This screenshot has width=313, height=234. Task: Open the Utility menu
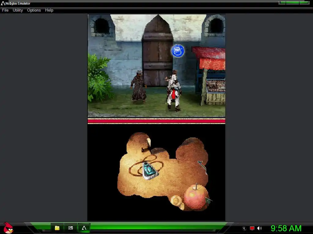tap(18, 10)
